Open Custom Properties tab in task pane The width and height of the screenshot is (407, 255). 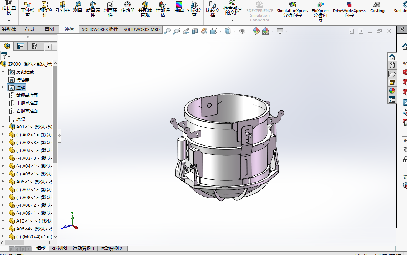click(x=392, y=100)
